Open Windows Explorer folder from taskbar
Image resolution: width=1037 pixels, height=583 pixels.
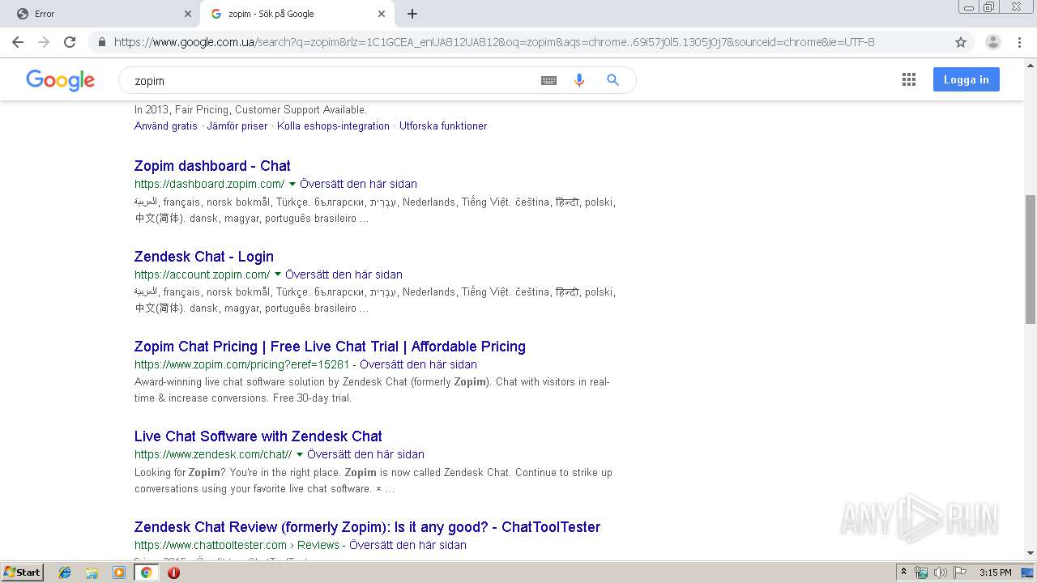[x=92, y=572]
